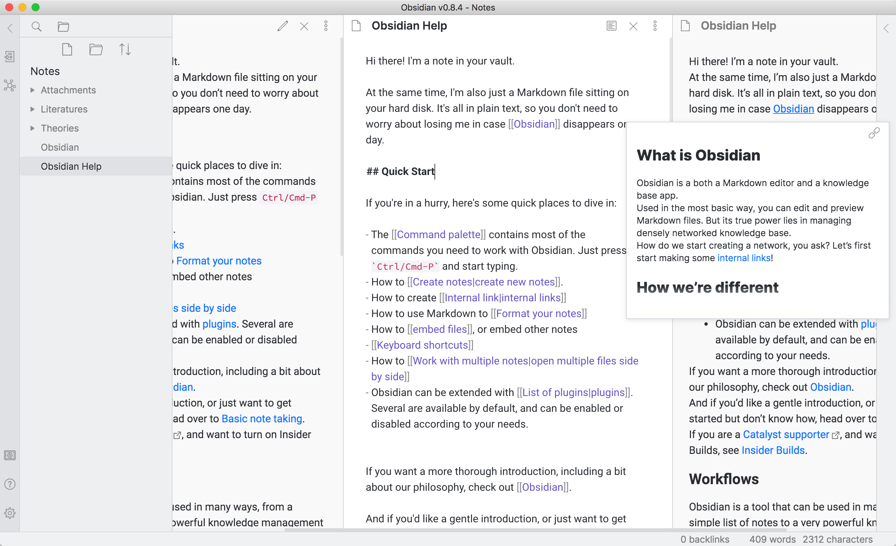896x546 pixels.
Task: Click the more options ellipsis icon middle pane
Action: 655,26
